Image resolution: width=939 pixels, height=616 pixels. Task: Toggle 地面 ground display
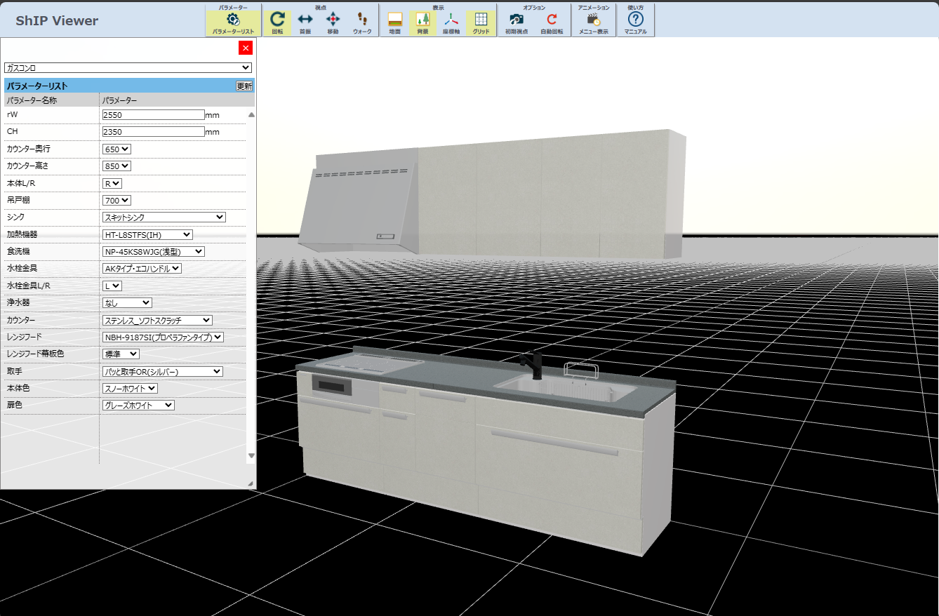click(x=395, y=20)
